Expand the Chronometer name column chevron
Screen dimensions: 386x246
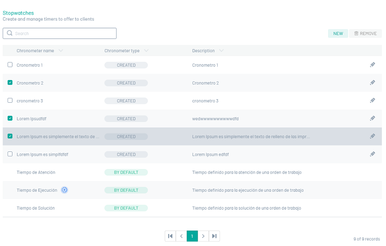tap(61, 50)
